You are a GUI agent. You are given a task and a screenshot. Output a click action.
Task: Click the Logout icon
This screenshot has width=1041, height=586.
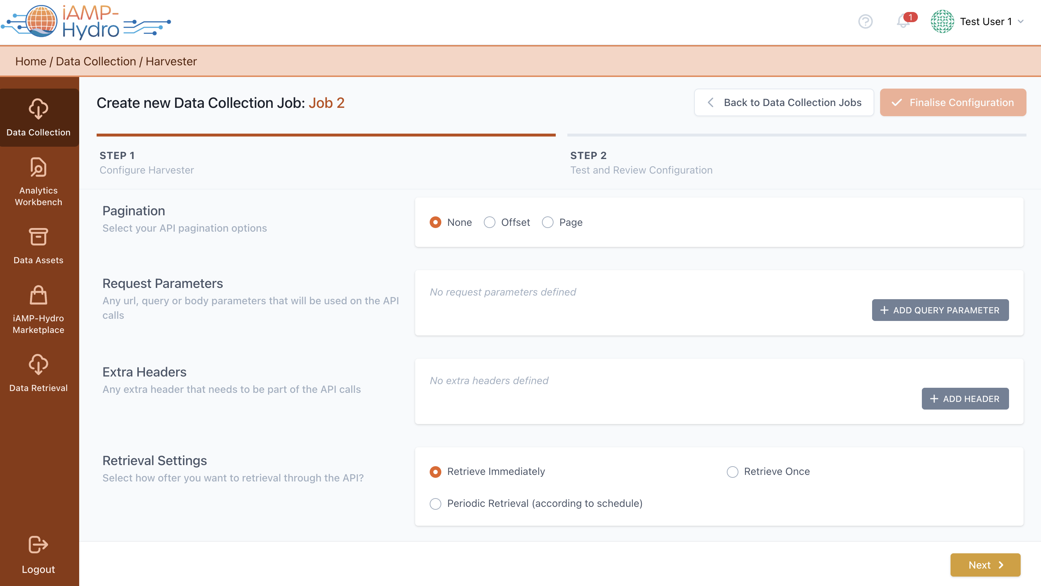pos(39,544)
